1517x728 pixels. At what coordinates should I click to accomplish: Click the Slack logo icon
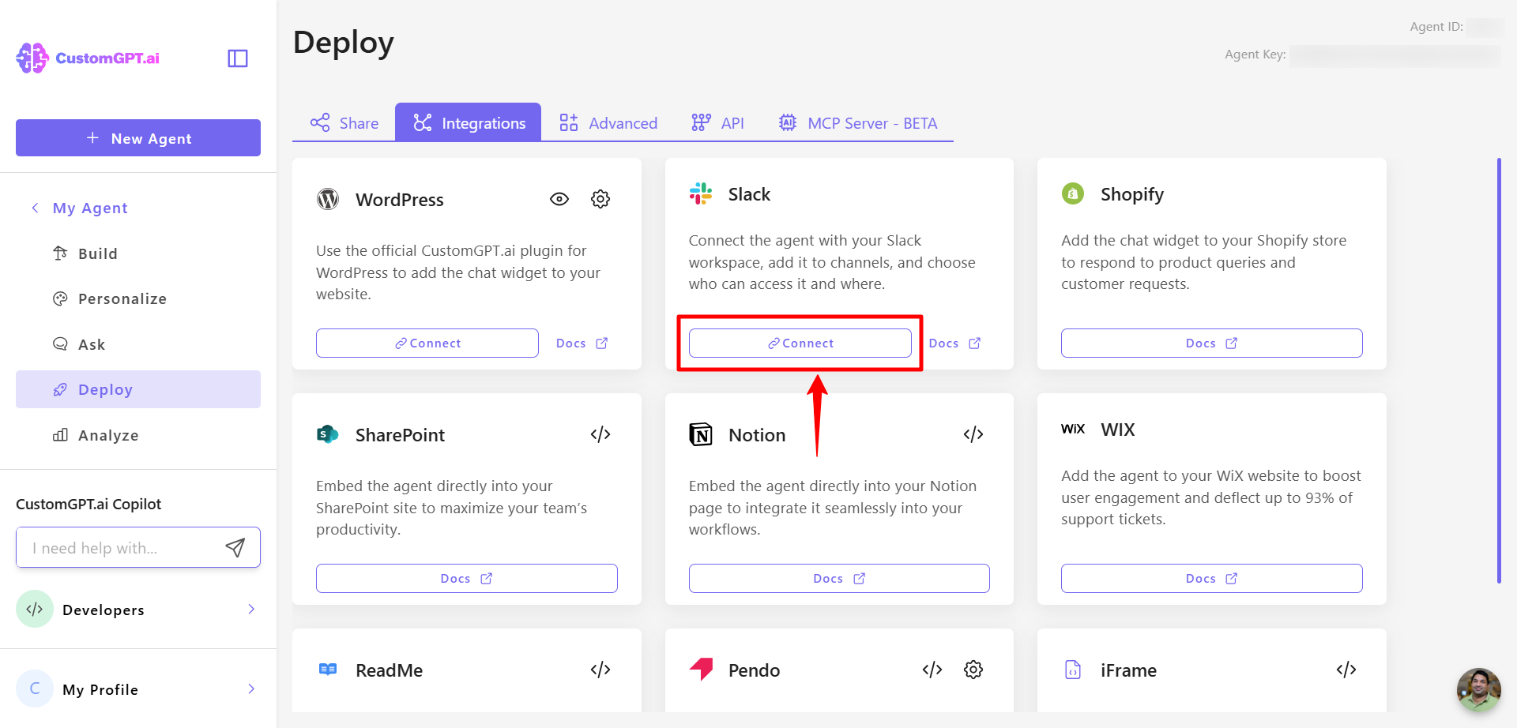pos(701,193)
